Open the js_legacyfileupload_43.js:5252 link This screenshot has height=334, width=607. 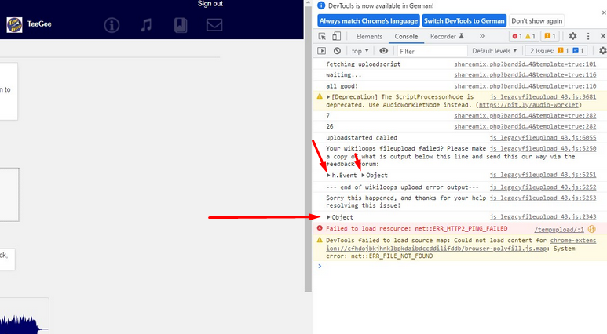click(x=543, y=187)
